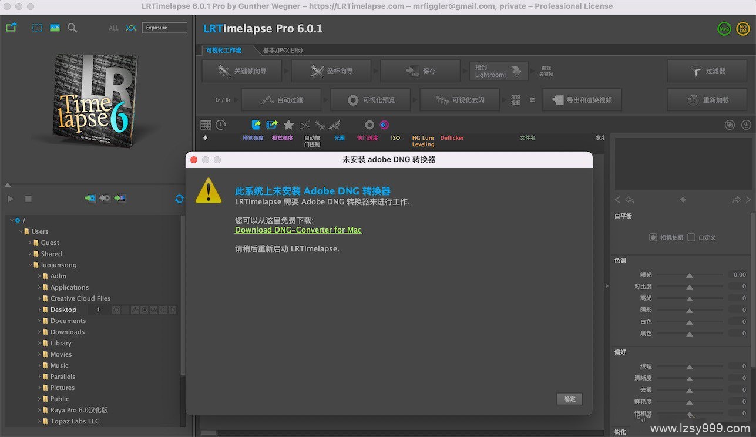Click the green Mv2 circle badge

click(x=724, y=29)
